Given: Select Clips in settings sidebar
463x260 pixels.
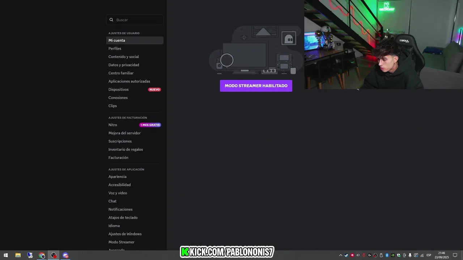Looking at the screenshot, I should tap(135, 106).
